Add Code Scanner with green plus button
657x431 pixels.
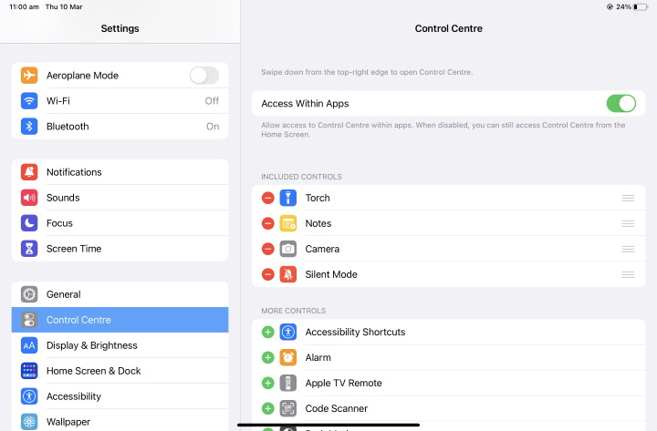267,408
